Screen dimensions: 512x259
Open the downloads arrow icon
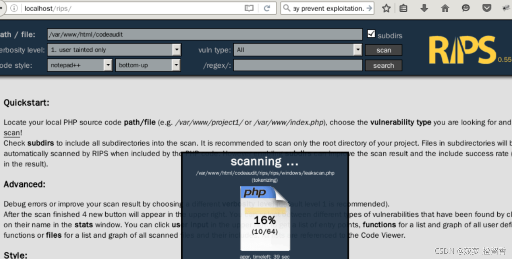[x=424, y=8]
